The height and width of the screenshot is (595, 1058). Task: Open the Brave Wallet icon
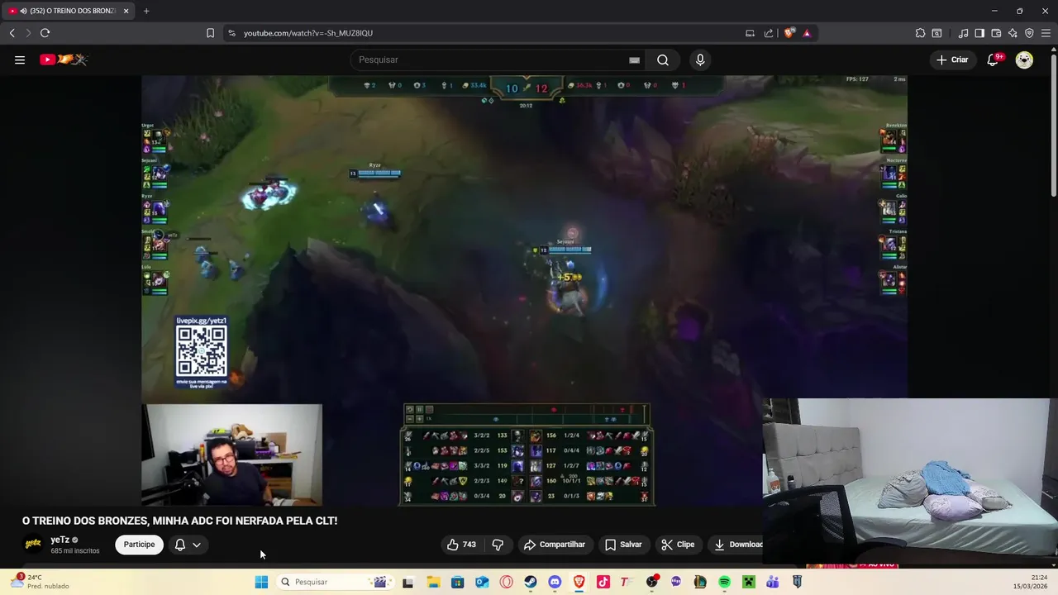click(996, 33)
